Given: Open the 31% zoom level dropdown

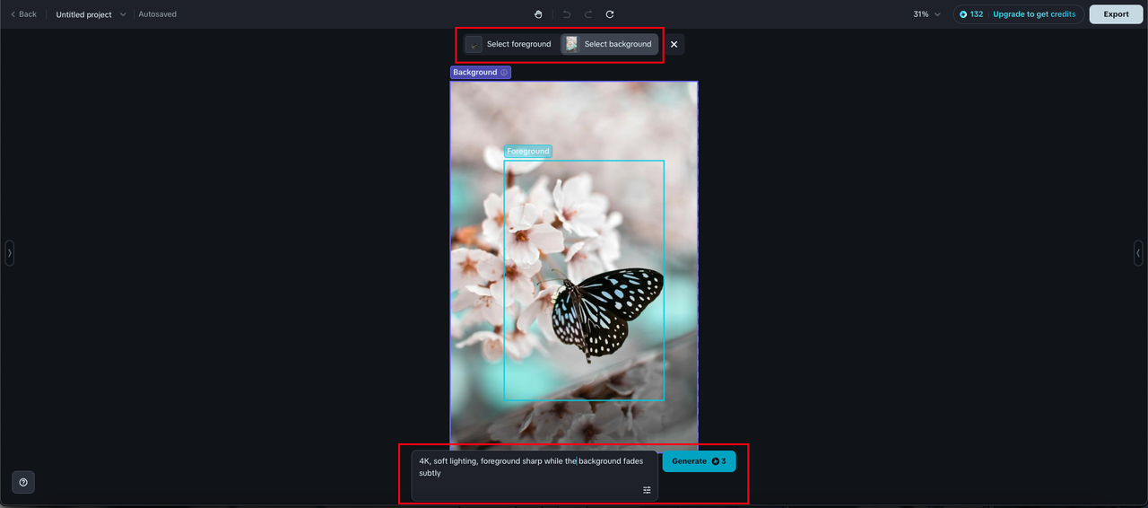Looking at the screenshot, I should coord(927,14).
